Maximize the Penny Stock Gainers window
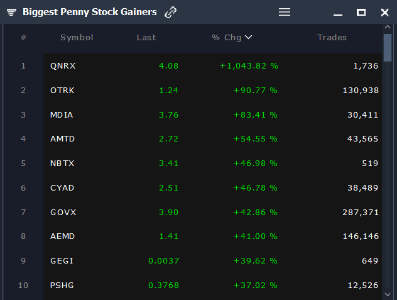 (x=361, y=12)
